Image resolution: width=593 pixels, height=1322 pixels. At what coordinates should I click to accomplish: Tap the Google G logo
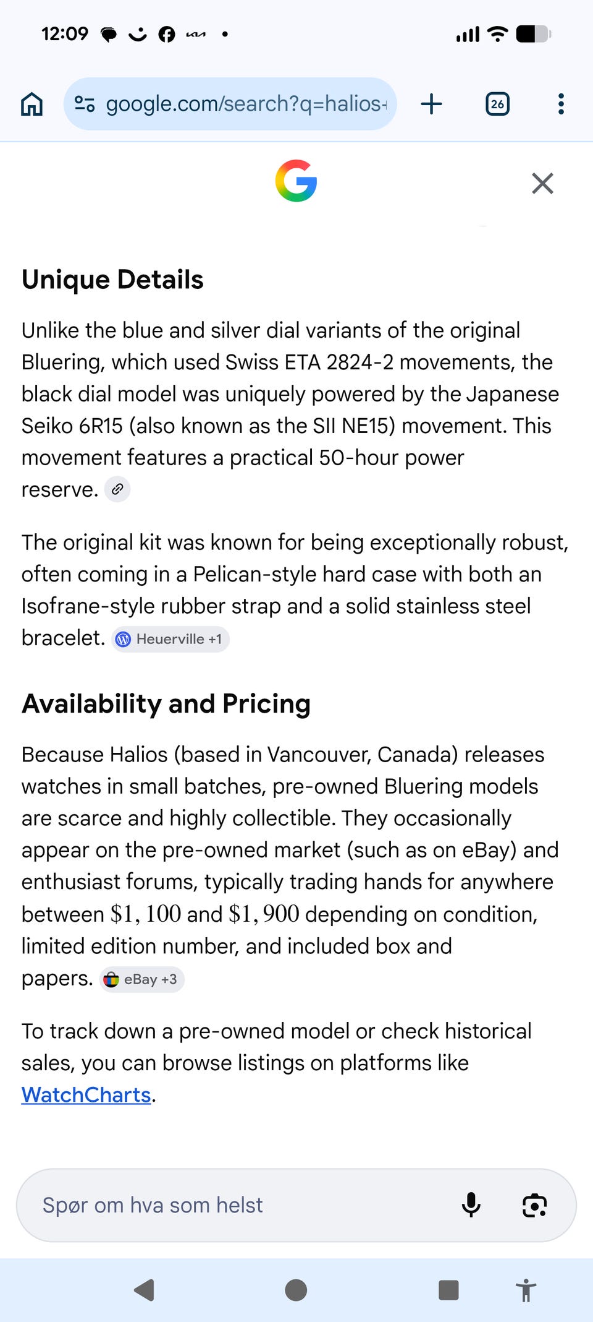coord(296,181)
